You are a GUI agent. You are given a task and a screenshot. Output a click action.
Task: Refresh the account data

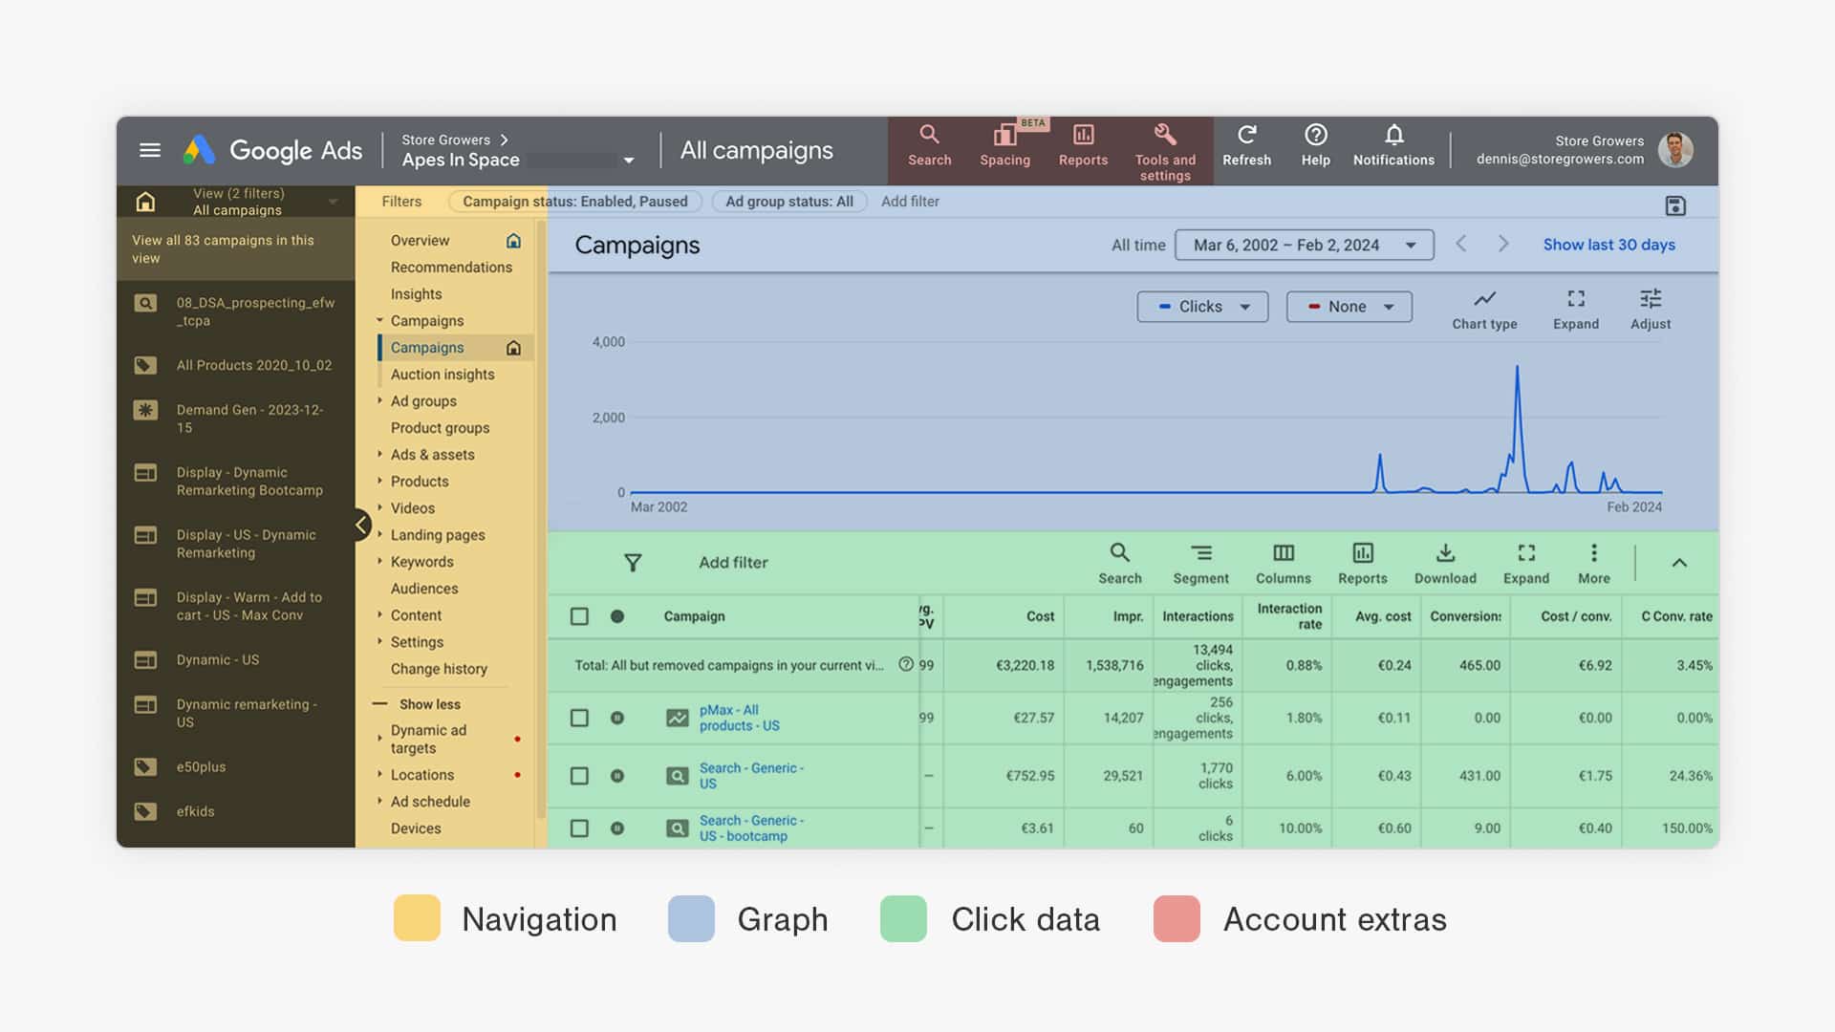pyautogui.click(x=1246, y=145)
